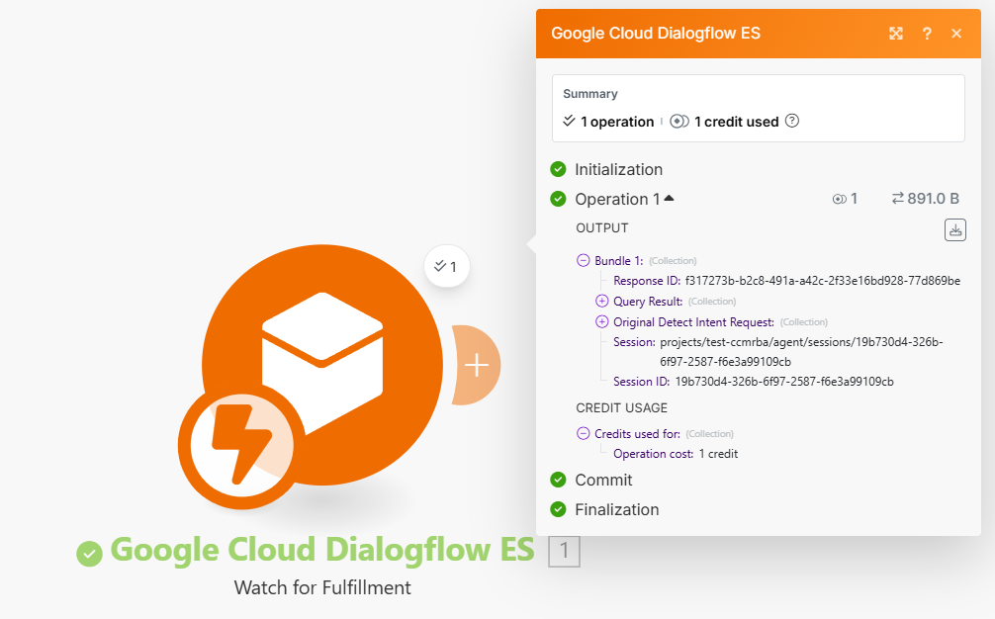Click the Watch for Fulfillment module label

point(322,587)
